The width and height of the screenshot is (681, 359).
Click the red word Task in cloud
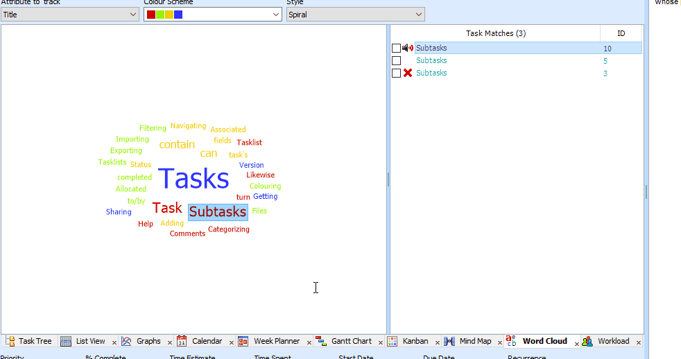point(166,208)
